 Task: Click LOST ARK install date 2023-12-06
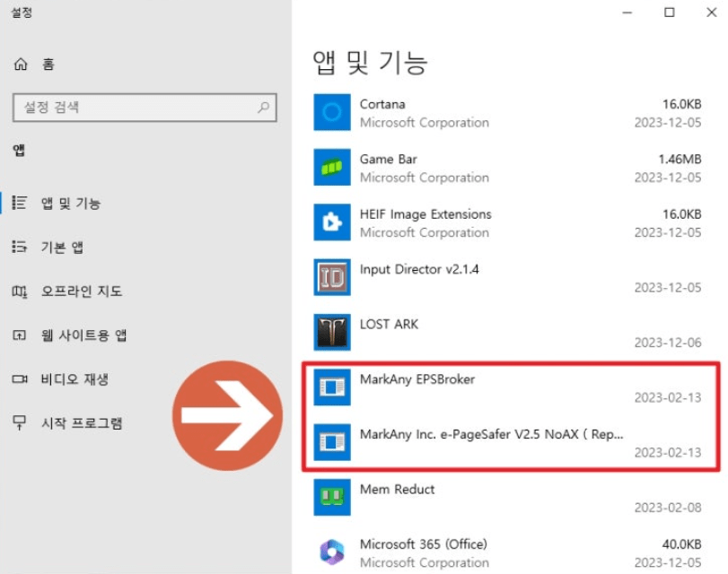coord(668,343)
